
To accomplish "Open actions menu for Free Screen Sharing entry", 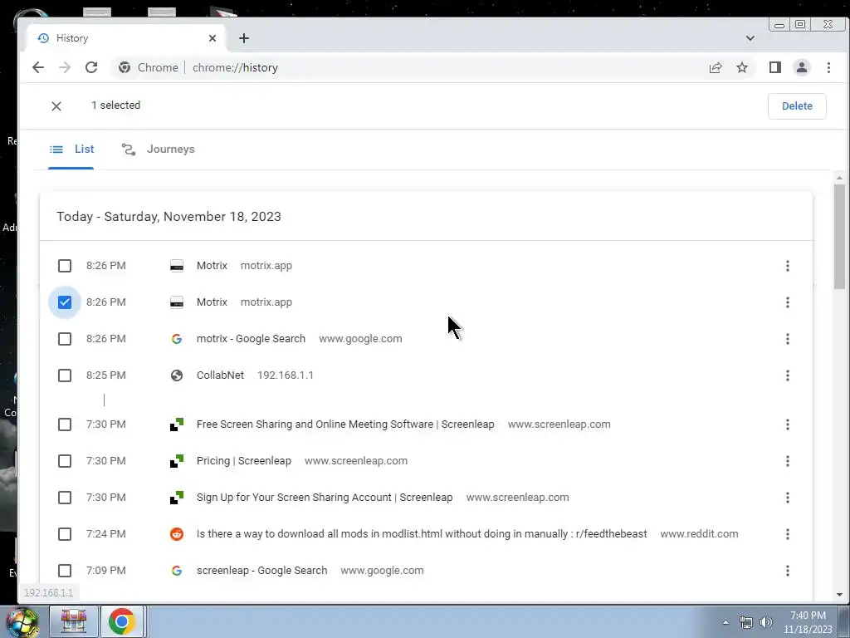I will (788, 425).
